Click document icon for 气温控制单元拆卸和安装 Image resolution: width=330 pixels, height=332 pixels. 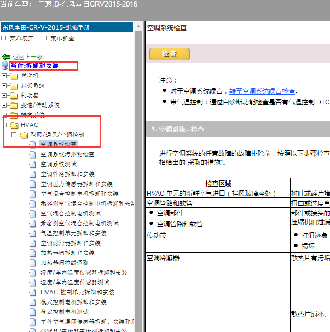pos(33,234)
